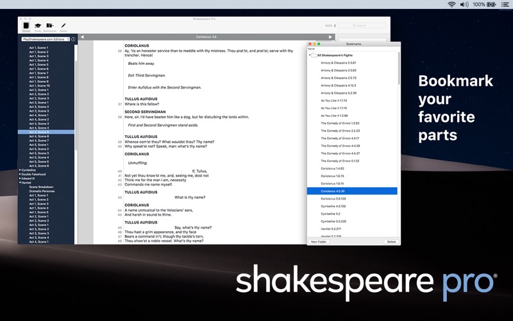The height and width of the screenshot is (321, 513).
Task: Open Act 4, Scene 3
Action: [38, 124]
